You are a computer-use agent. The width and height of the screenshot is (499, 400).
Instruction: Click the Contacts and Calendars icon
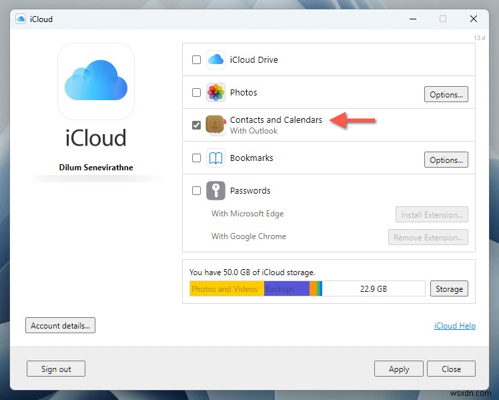(215, 125)
